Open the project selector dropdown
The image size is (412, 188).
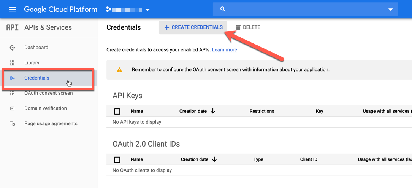pyautogui.click(x=128, y=10)
